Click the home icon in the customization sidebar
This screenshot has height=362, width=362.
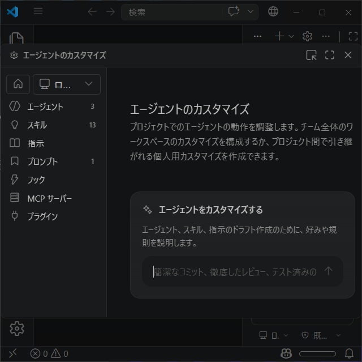point(18,84)
